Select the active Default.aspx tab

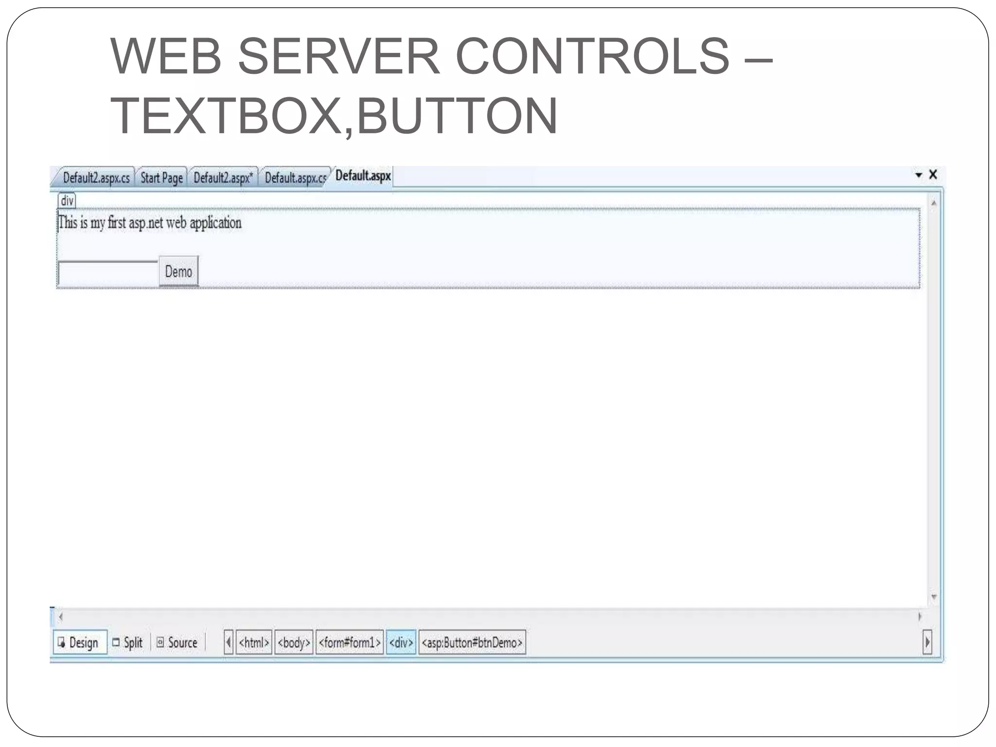(363, 176)
